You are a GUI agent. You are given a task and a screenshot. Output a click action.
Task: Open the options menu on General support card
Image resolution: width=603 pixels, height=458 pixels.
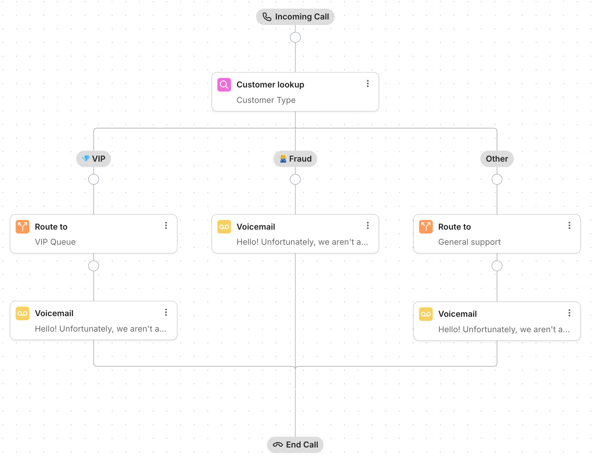tap(569, 226)
